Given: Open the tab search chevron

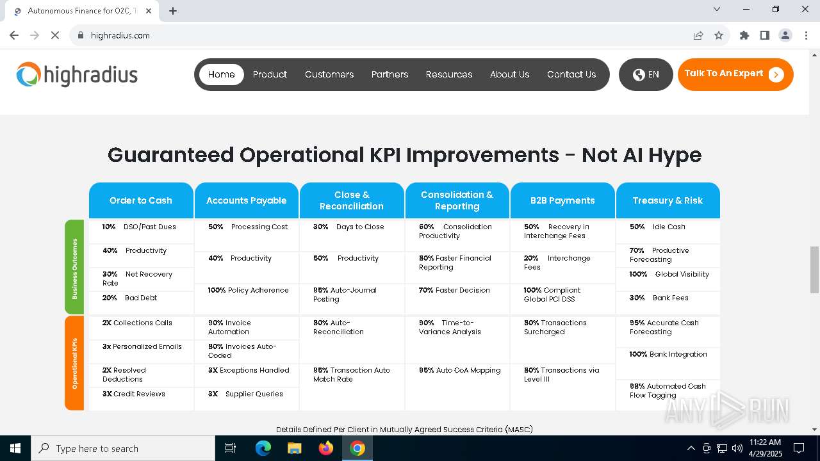Looking at the screenshot, I should tap(717, 9).
